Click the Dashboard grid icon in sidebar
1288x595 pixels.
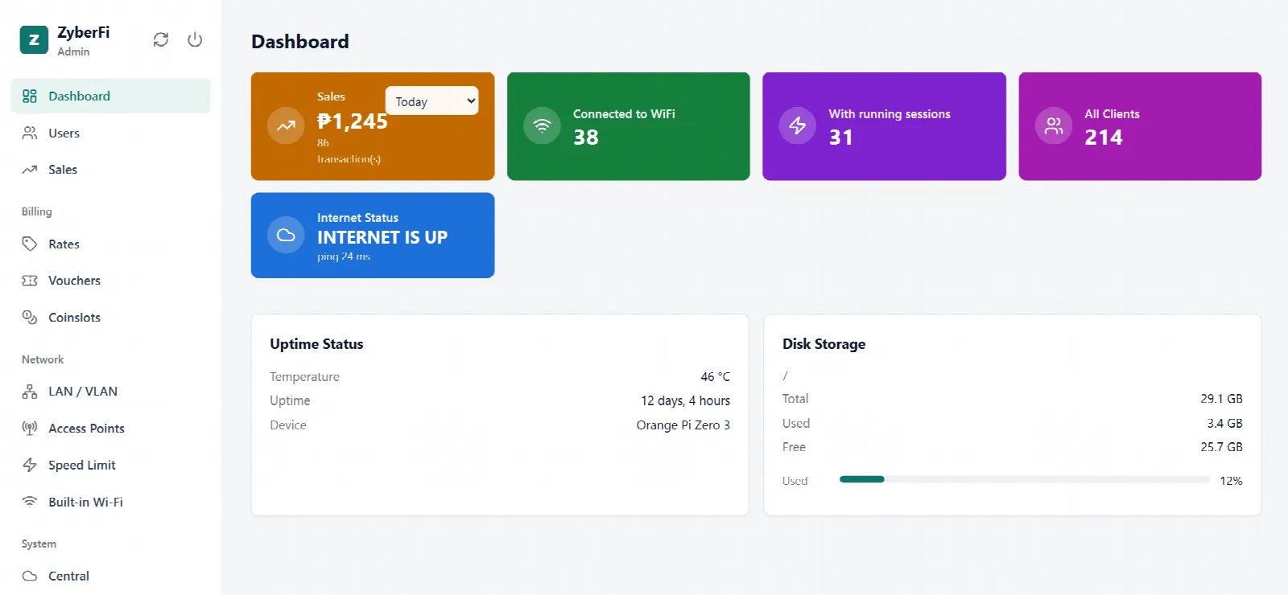(x=30, y=96)
